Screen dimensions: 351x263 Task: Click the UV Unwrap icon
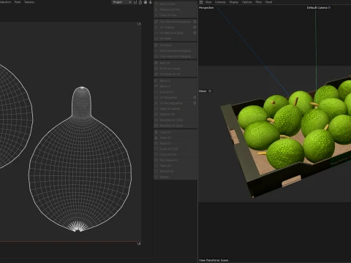pos(156,27)
